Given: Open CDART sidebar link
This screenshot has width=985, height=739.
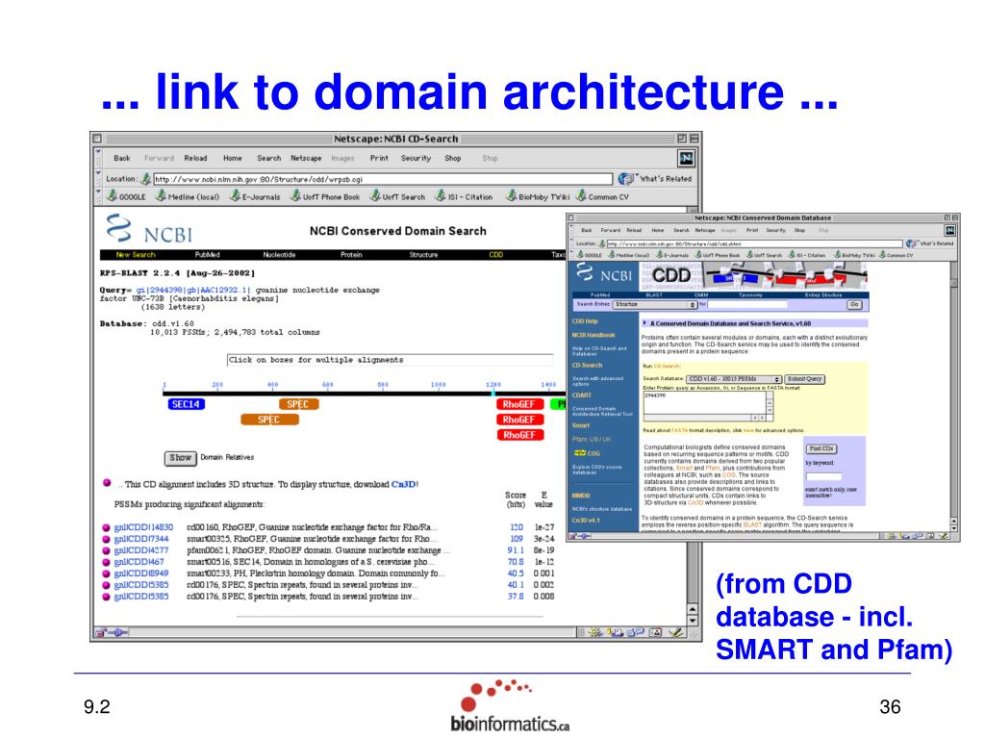Looking at the screenshot, I should click(x=581, y=395).
